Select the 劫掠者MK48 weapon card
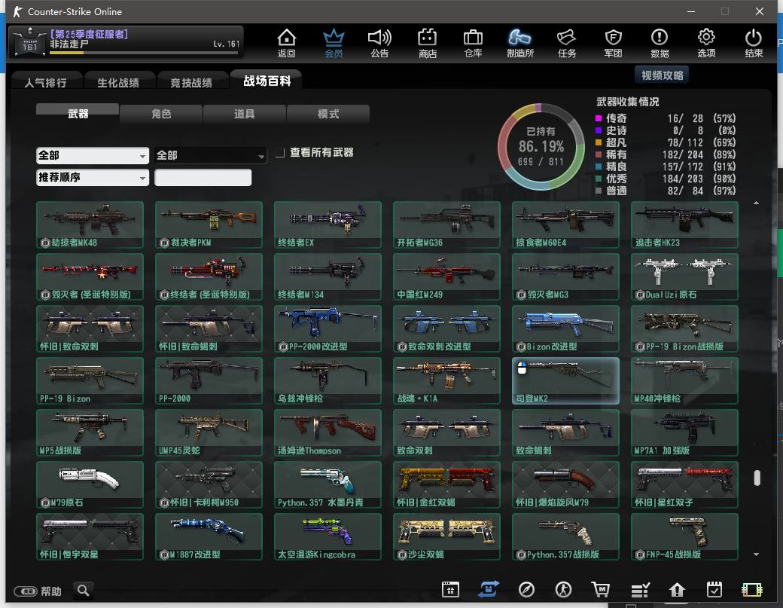783x608 pixels. (x=90, y=225)
